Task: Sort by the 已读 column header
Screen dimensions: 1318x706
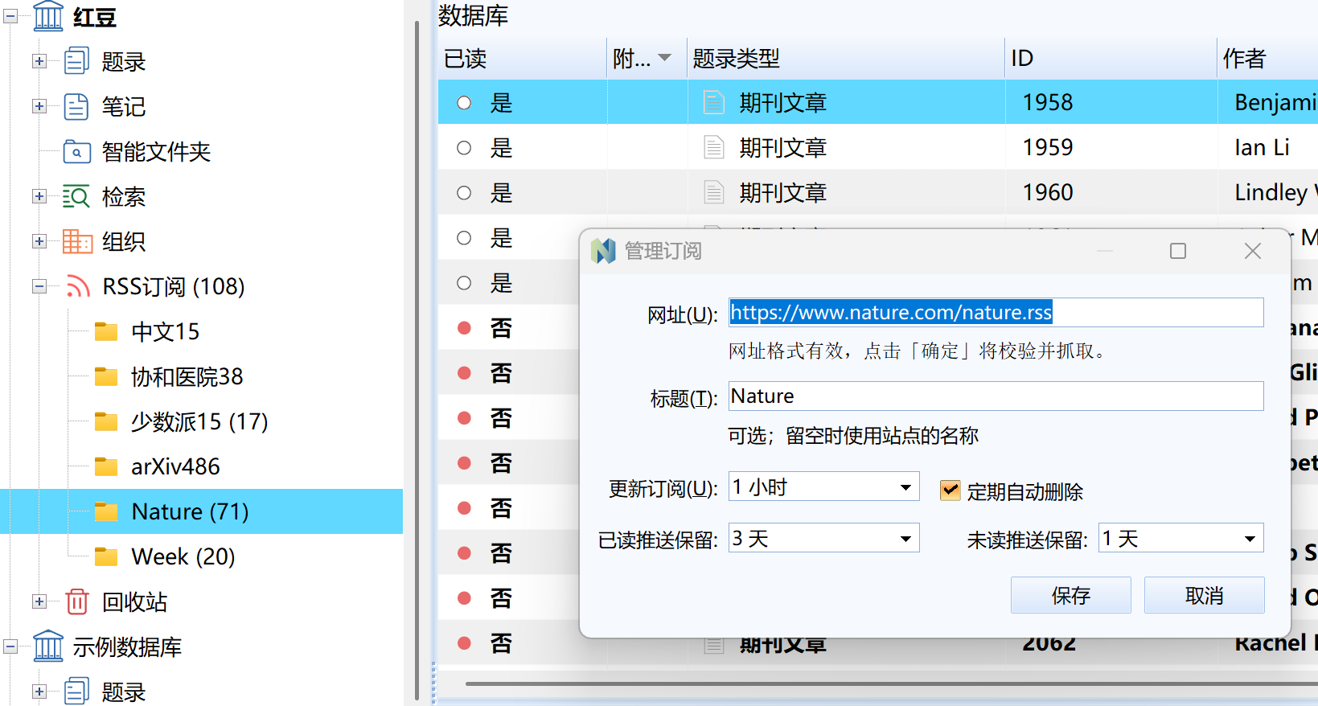Action: pos(522,58)
